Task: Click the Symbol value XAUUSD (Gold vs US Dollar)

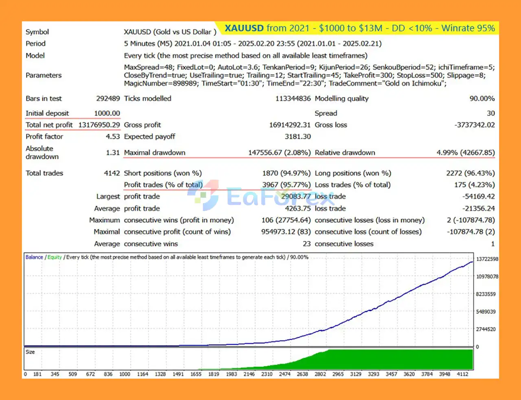Action: (x=170, y=32)
